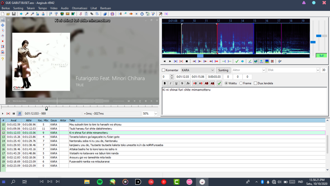Image resolution: width=330 pixels, height=186 pixels.
Task: Adjust the audio vertical zoom slider
Action: click(x=319, y=36)
